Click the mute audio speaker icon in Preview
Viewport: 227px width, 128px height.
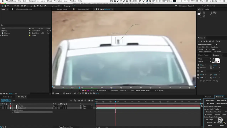click(213, 41)
